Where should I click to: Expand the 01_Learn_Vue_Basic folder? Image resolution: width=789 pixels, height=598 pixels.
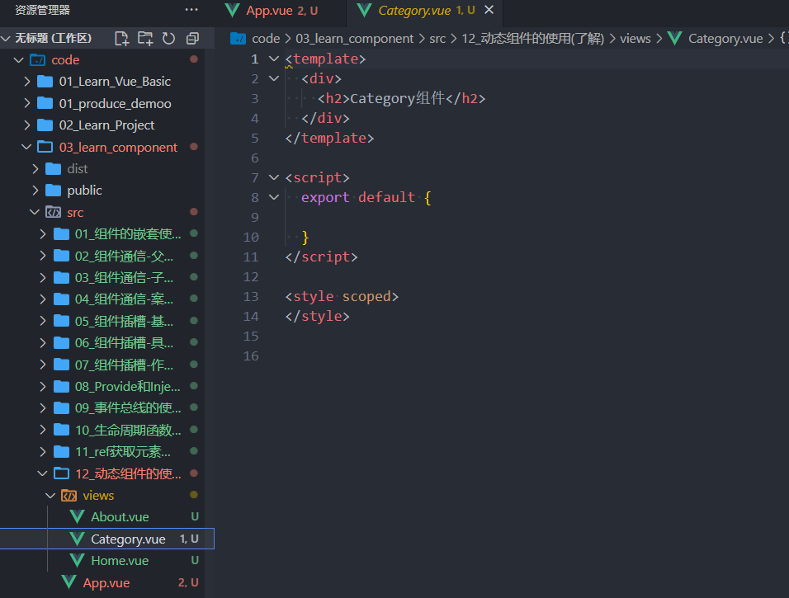point(27,82)
